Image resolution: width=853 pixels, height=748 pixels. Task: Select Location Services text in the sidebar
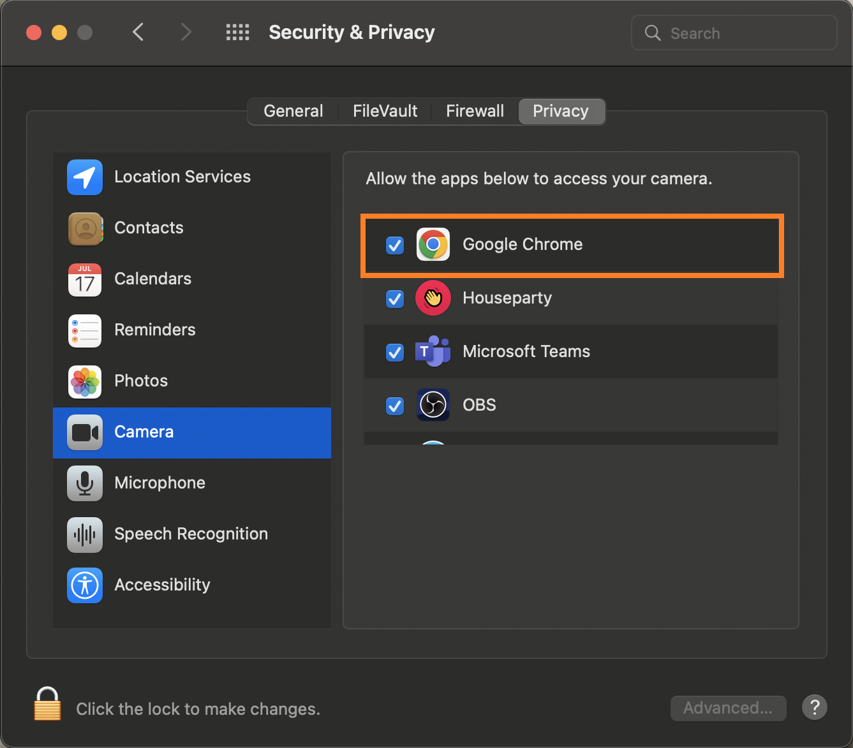point(182,177)
